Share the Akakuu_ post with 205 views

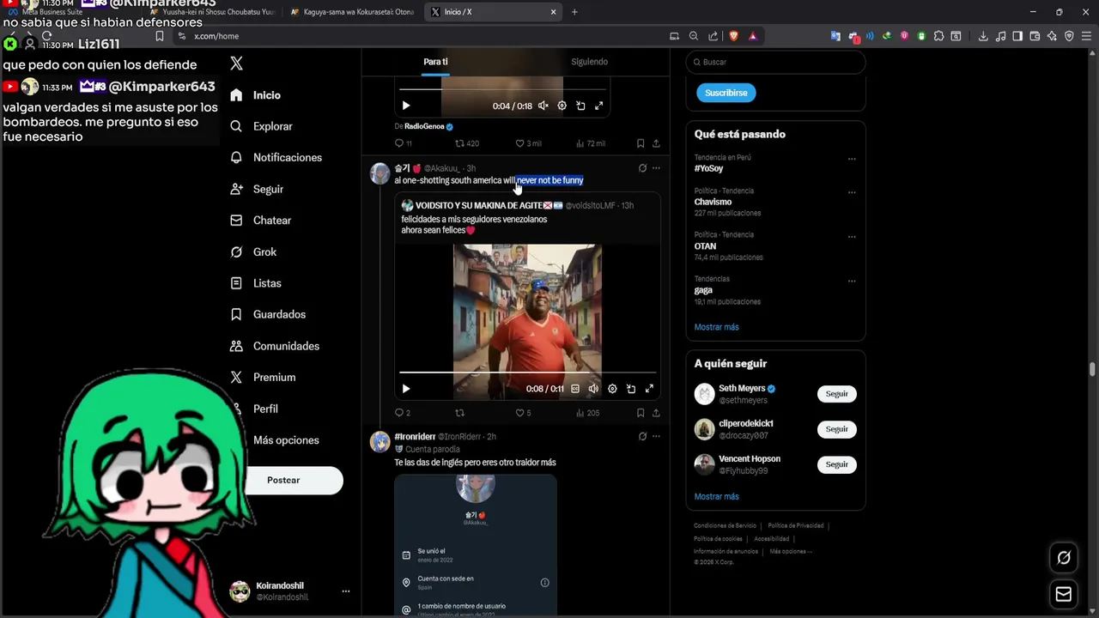coord(656,413)
